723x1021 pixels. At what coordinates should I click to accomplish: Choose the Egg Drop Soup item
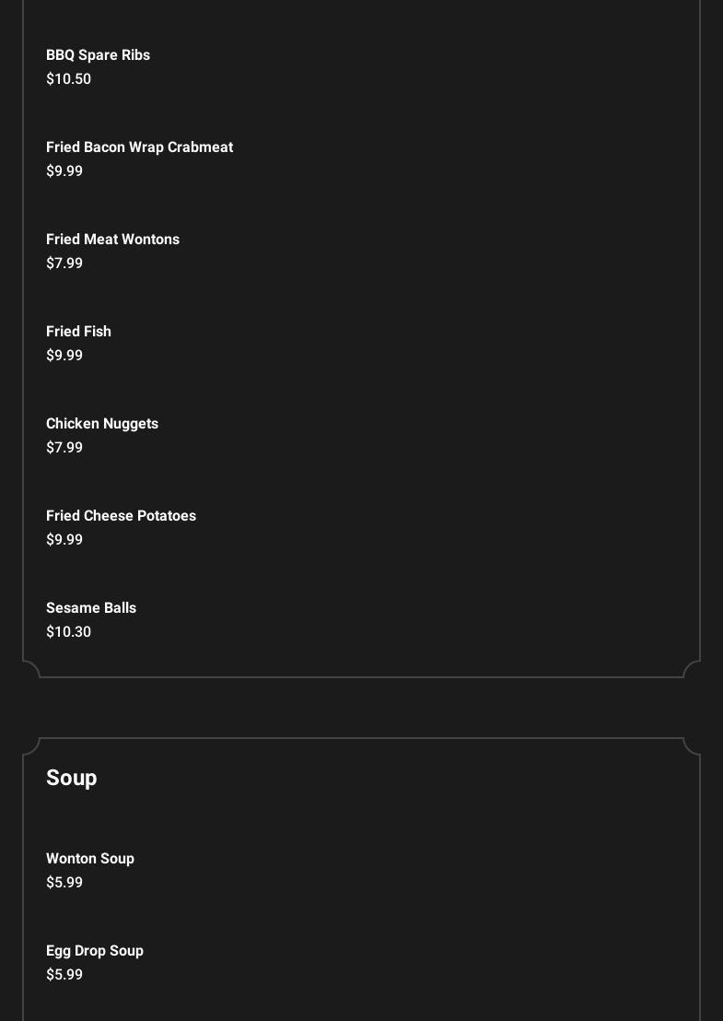pos(95,951)
